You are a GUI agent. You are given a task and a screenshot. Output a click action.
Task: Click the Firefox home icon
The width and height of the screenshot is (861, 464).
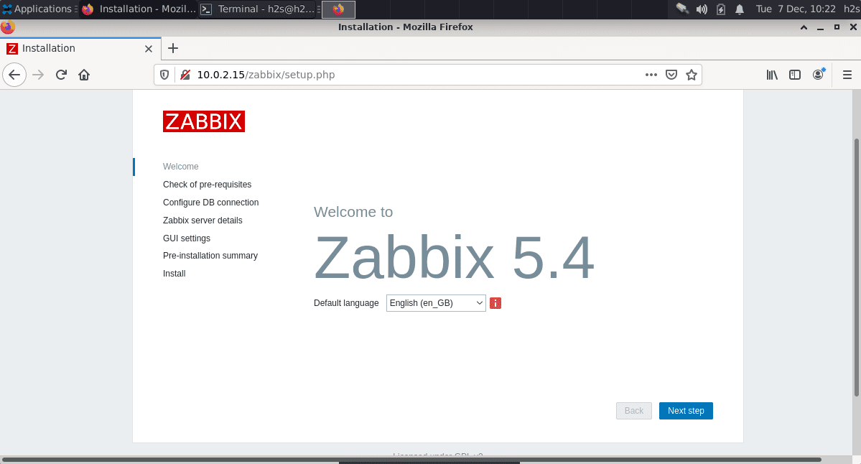[83, 75]
